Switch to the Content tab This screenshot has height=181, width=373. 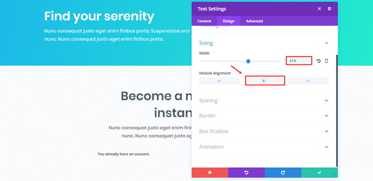pyautogui.click(x=204, y=21)
